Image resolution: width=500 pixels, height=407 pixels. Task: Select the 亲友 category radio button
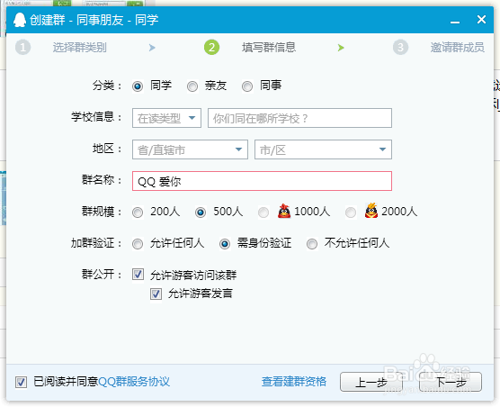(192, 86)
